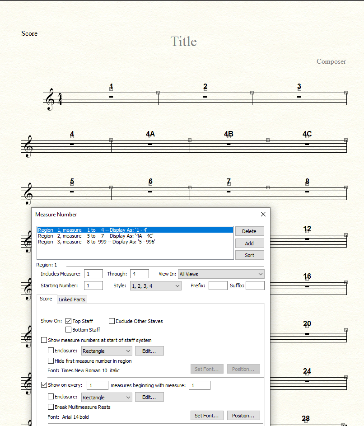364x426 pixels.
Task: Open the first Enclosure Rectangle dropdown
Action: (107, 351)
